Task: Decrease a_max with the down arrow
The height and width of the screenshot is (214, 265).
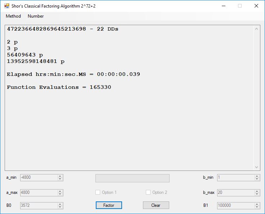Action: point(60,194)
